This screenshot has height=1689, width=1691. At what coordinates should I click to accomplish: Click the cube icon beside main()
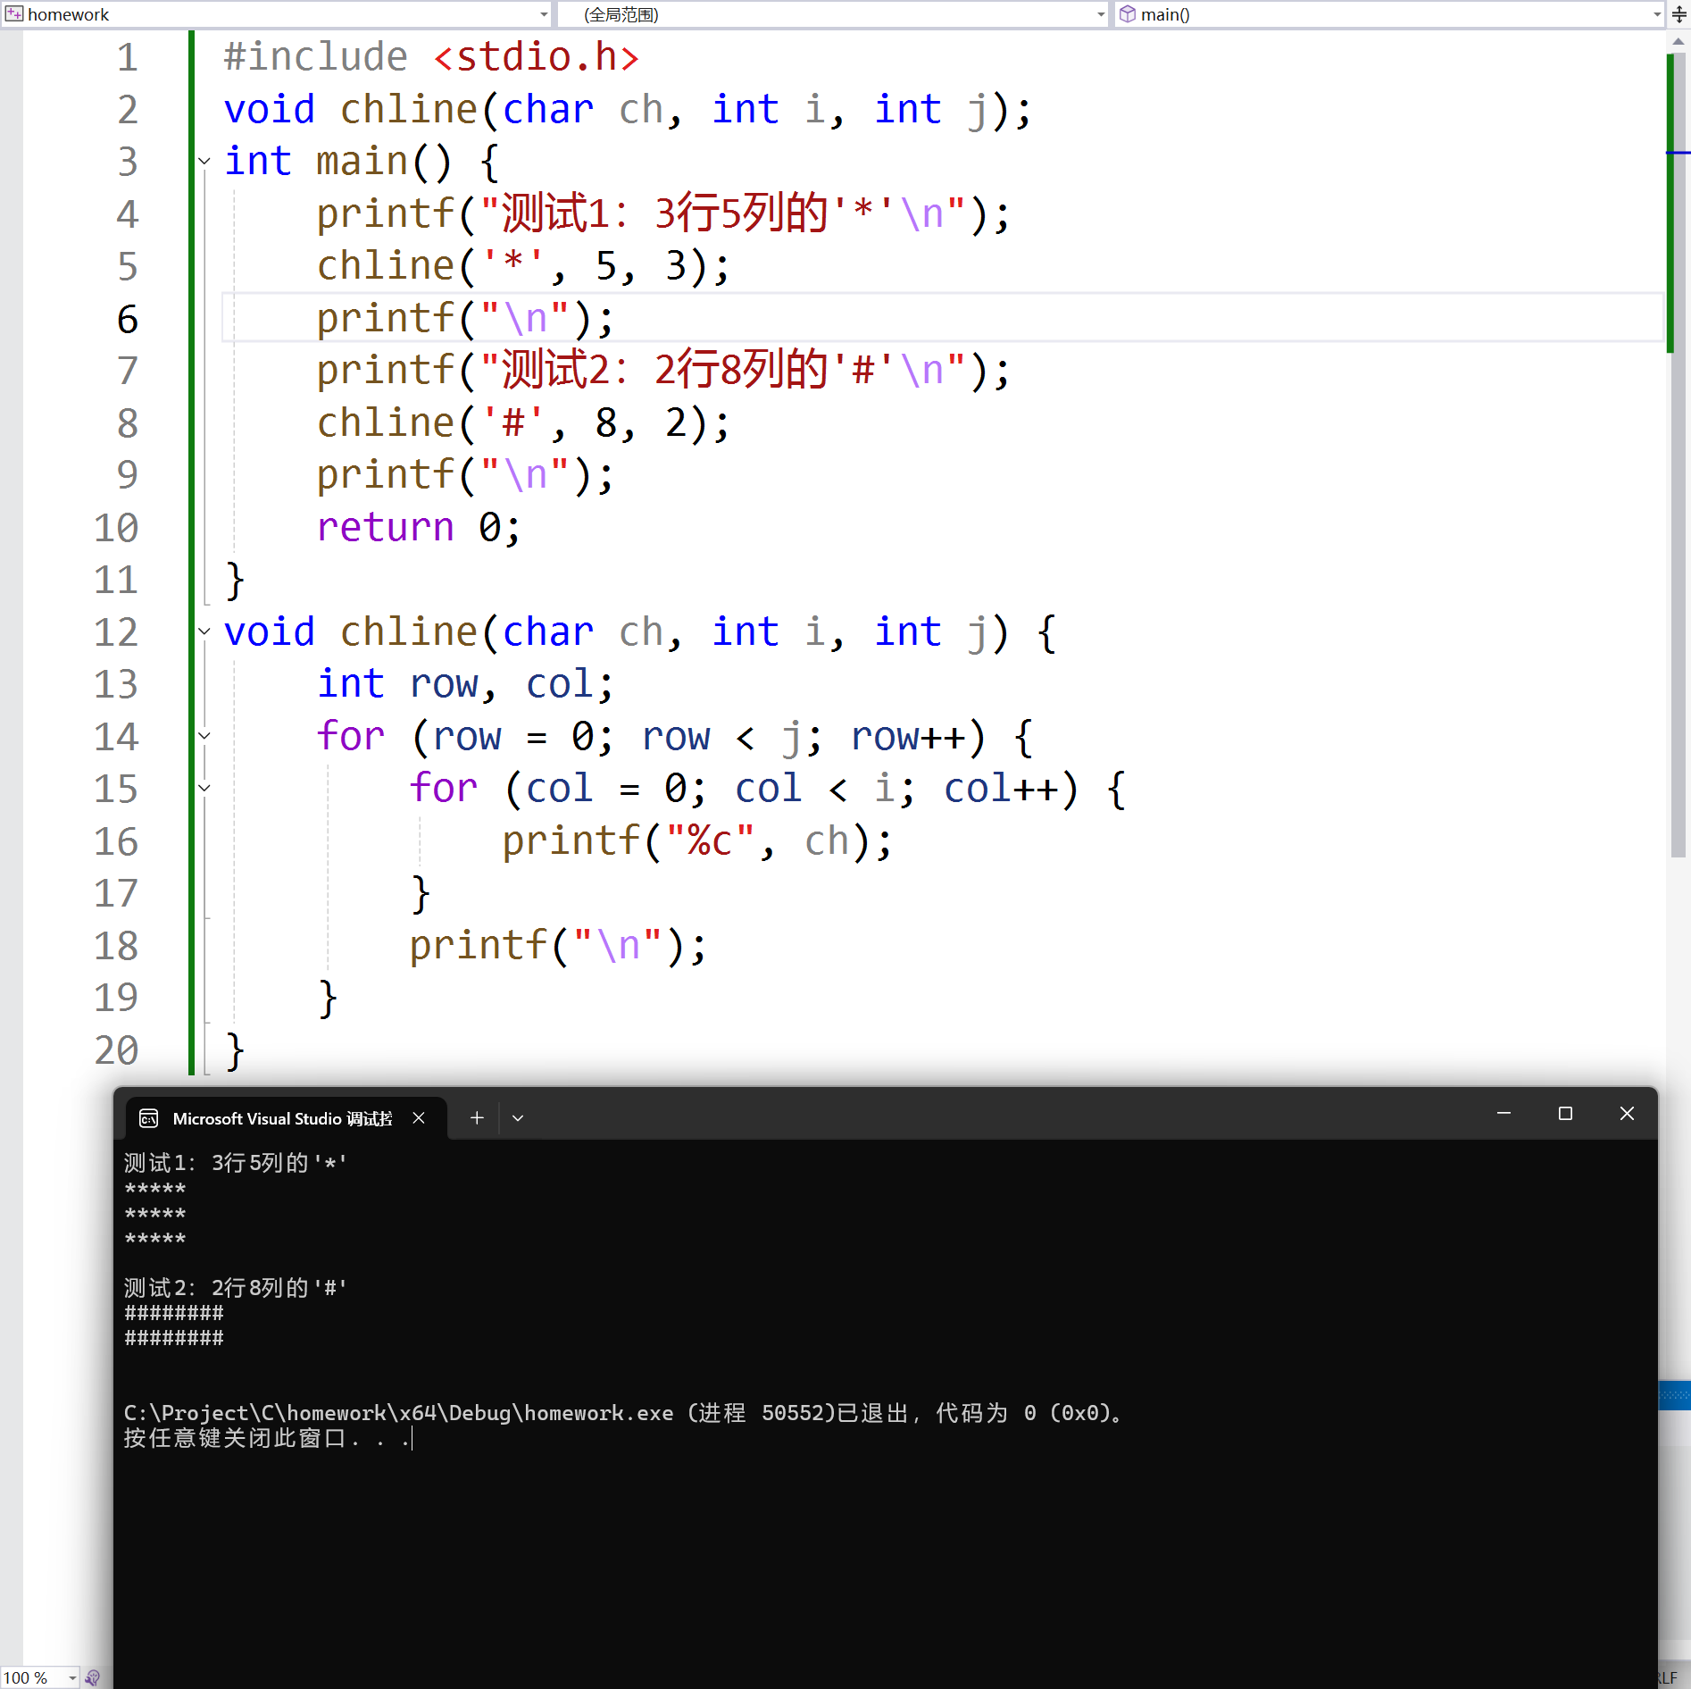1128,14
